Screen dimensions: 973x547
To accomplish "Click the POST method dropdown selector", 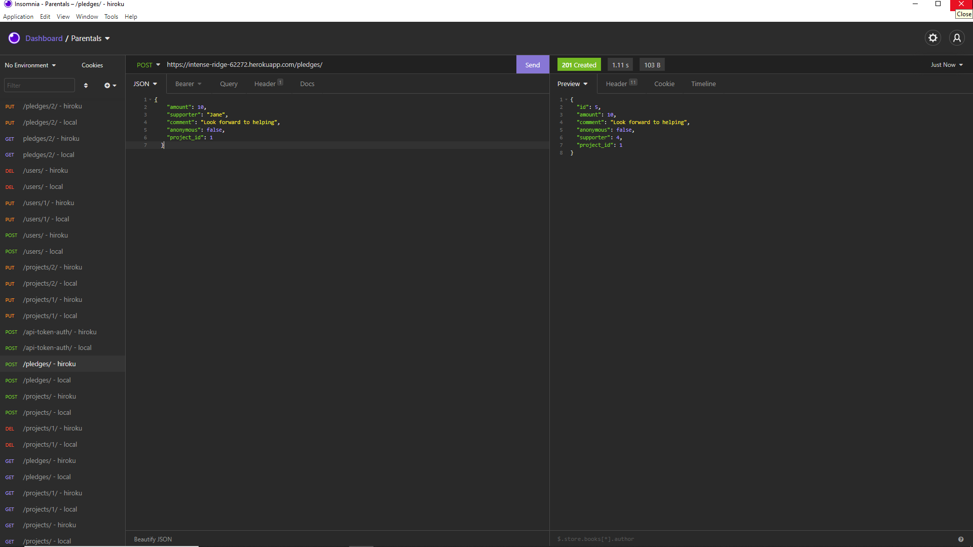I will point(147,65).
